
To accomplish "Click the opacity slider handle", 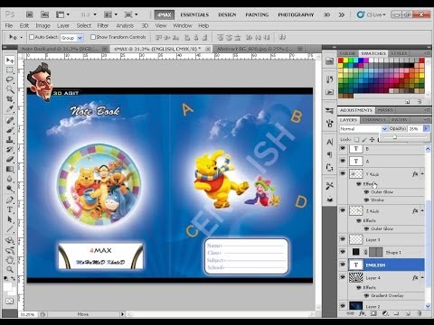I will [394, 137].
